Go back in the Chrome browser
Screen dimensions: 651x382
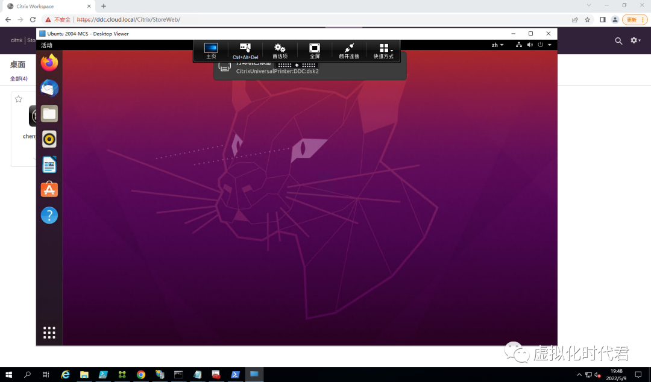point(8,19)
